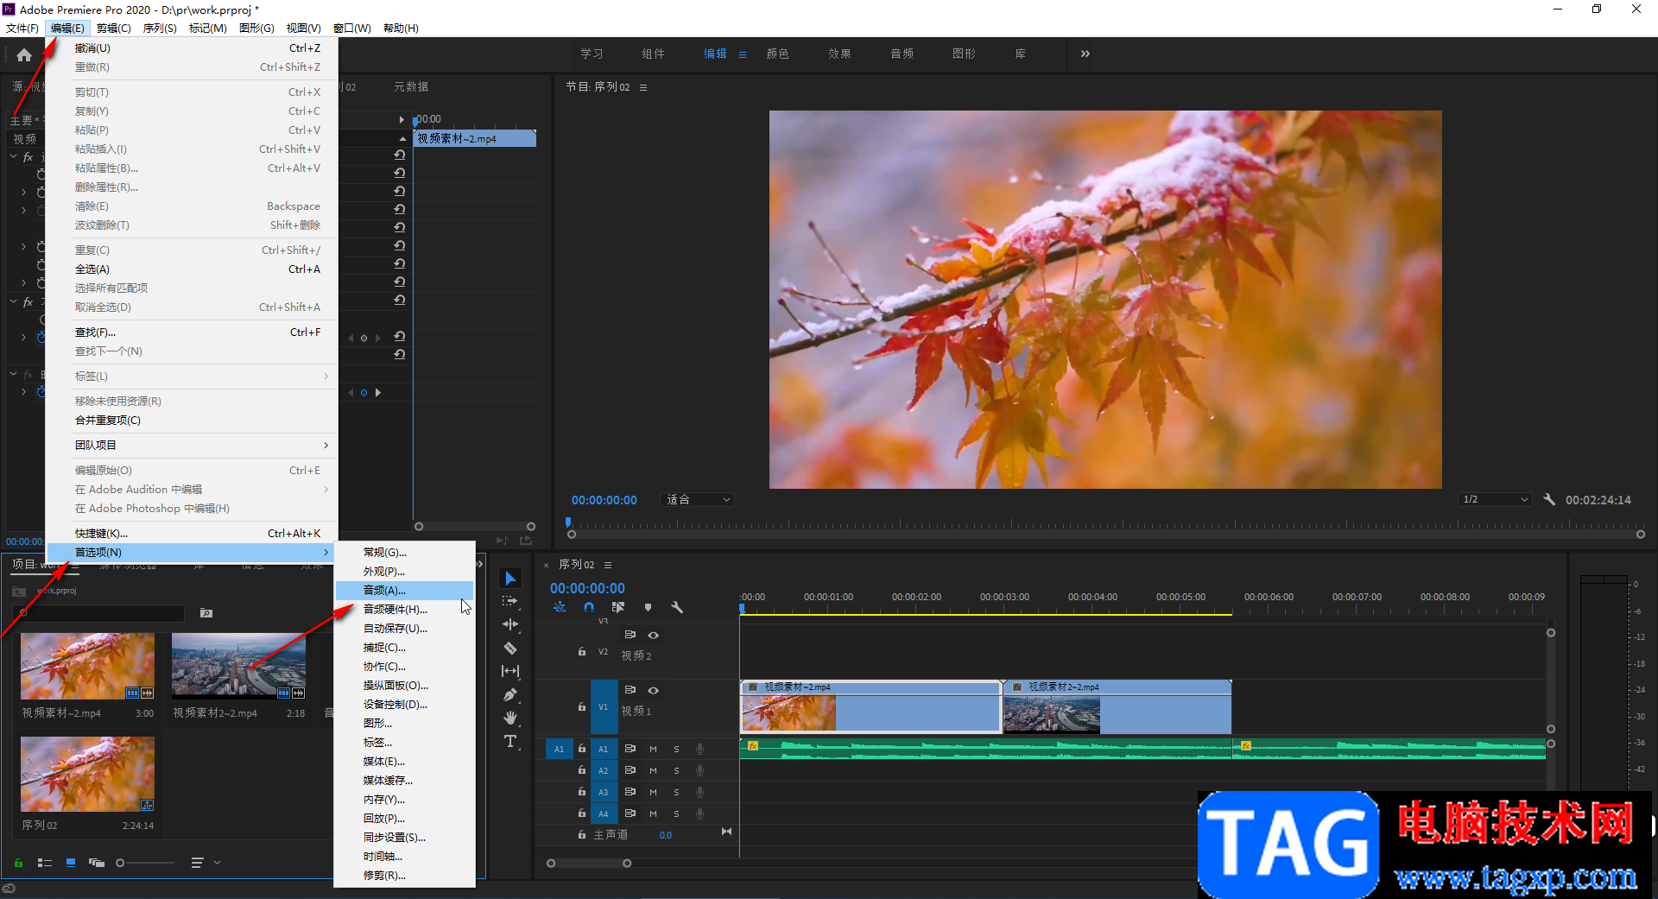Click the Ripple Edit tool

coord(510,624)
